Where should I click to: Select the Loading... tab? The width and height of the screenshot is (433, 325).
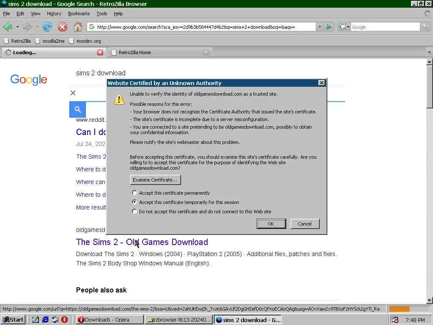coord(54,52)
